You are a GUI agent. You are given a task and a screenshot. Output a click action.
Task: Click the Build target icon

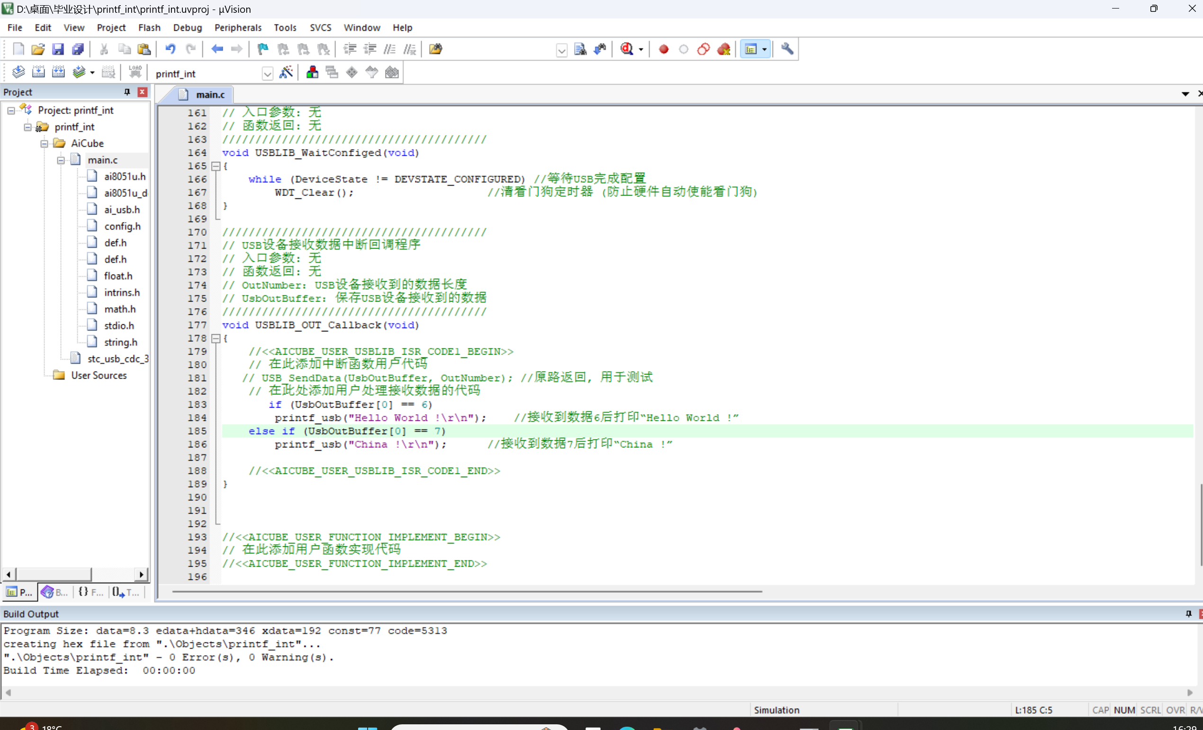(38, 73)
